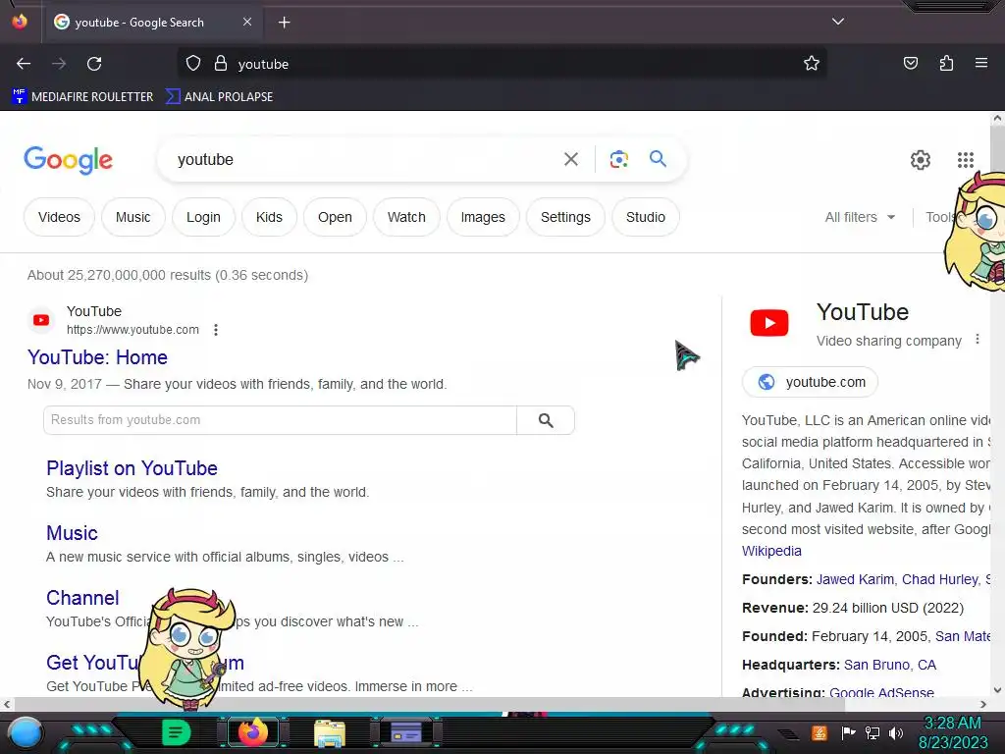Open the Channel sitelink
Viewport: 1005px width, 754px height.
[82, 598]
